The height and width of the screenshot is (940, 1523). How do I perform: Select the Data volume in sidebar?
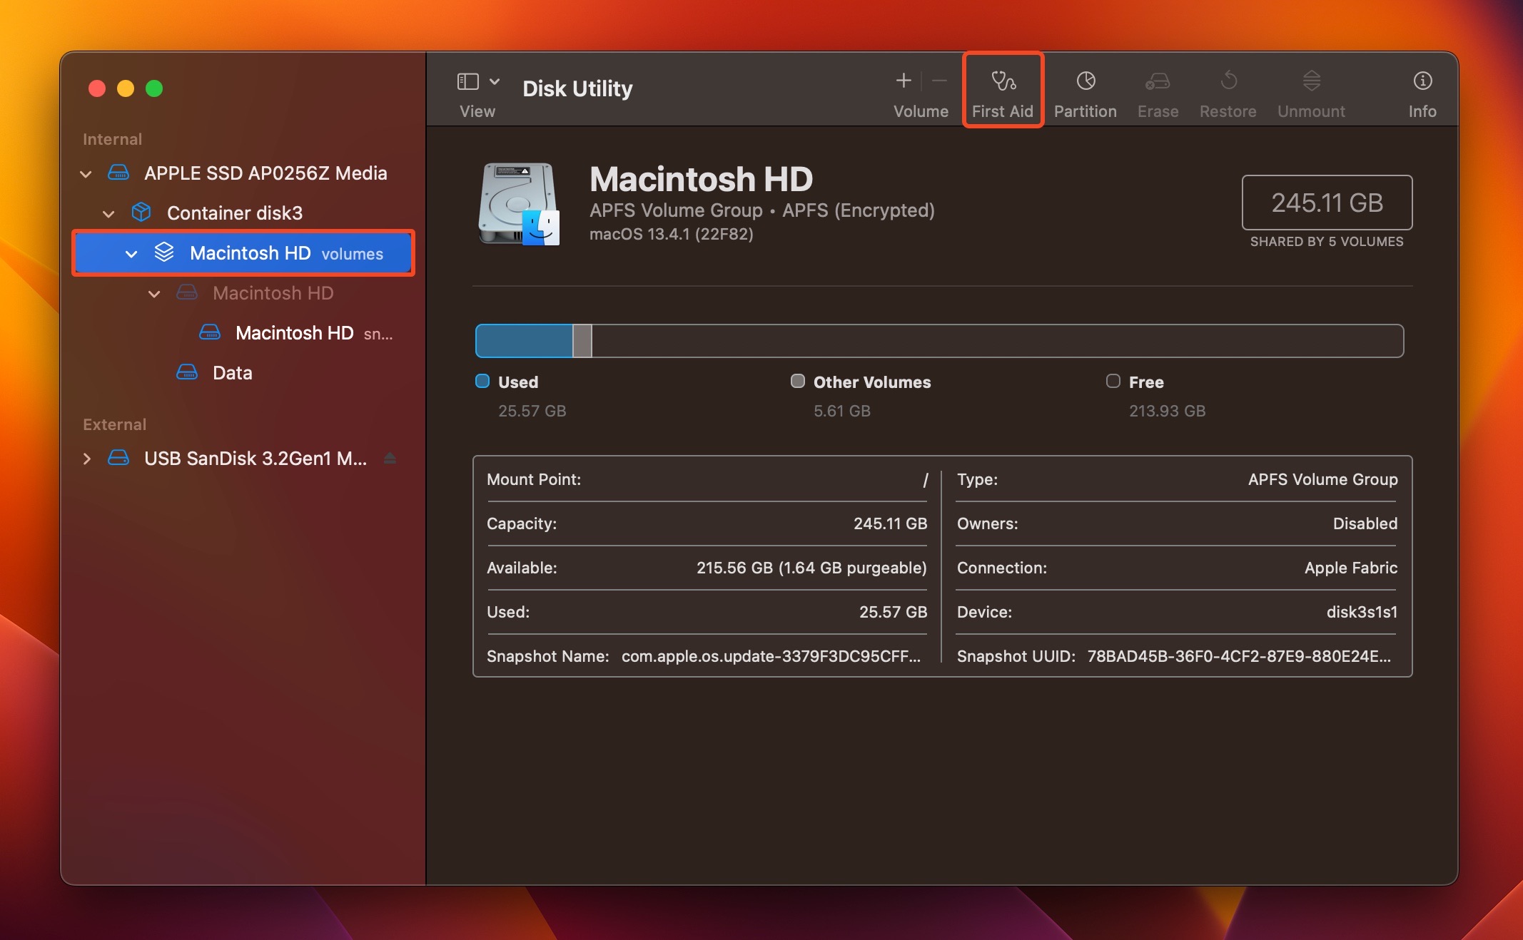232,373
